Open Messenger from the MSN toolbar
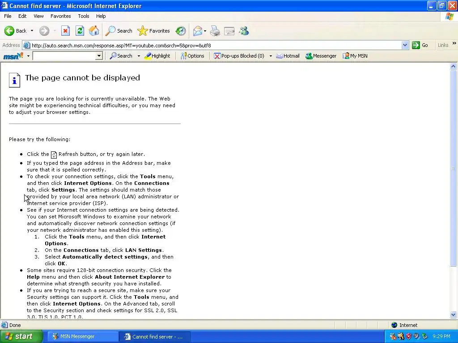 pos(321,56)
